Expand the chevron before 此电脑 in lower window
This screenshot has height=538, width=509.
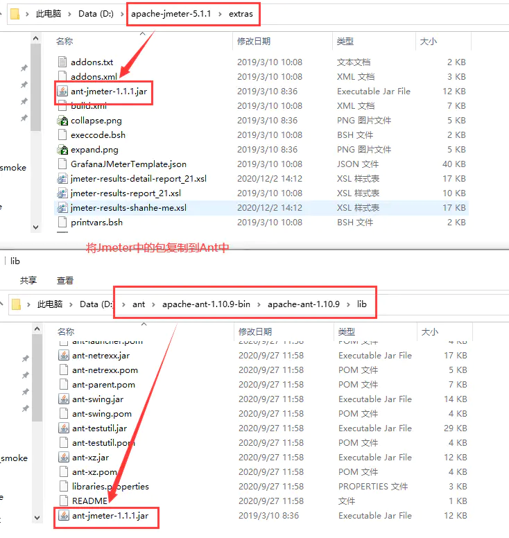coord(28,304)
